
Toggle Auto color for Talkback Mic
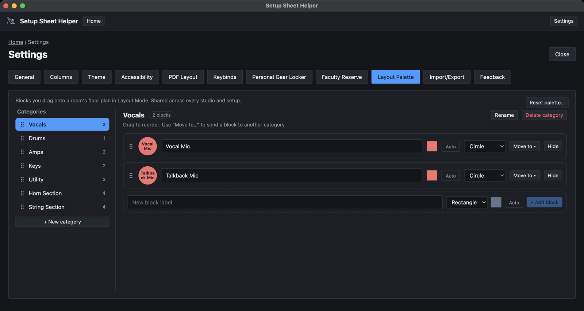[x=451, y=176]
